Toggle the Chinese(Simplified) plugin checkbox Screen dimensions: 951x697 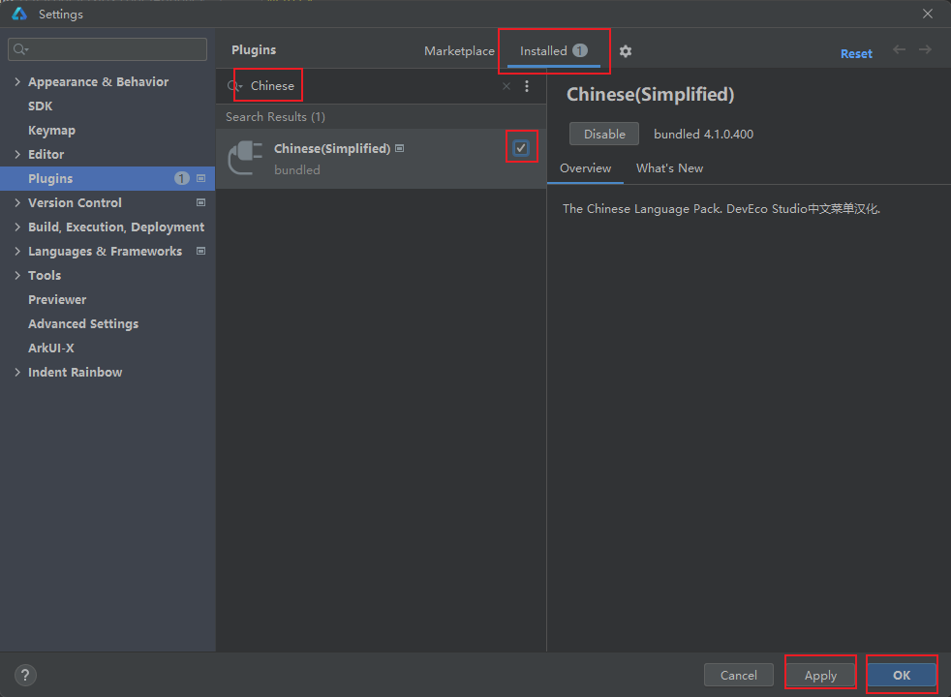point(521,148)
